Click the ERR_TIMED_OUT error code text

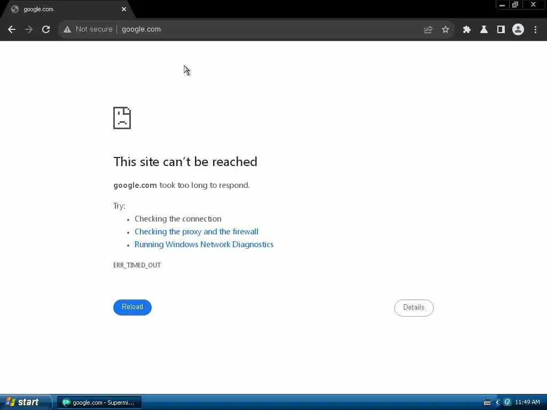point(137,265)
